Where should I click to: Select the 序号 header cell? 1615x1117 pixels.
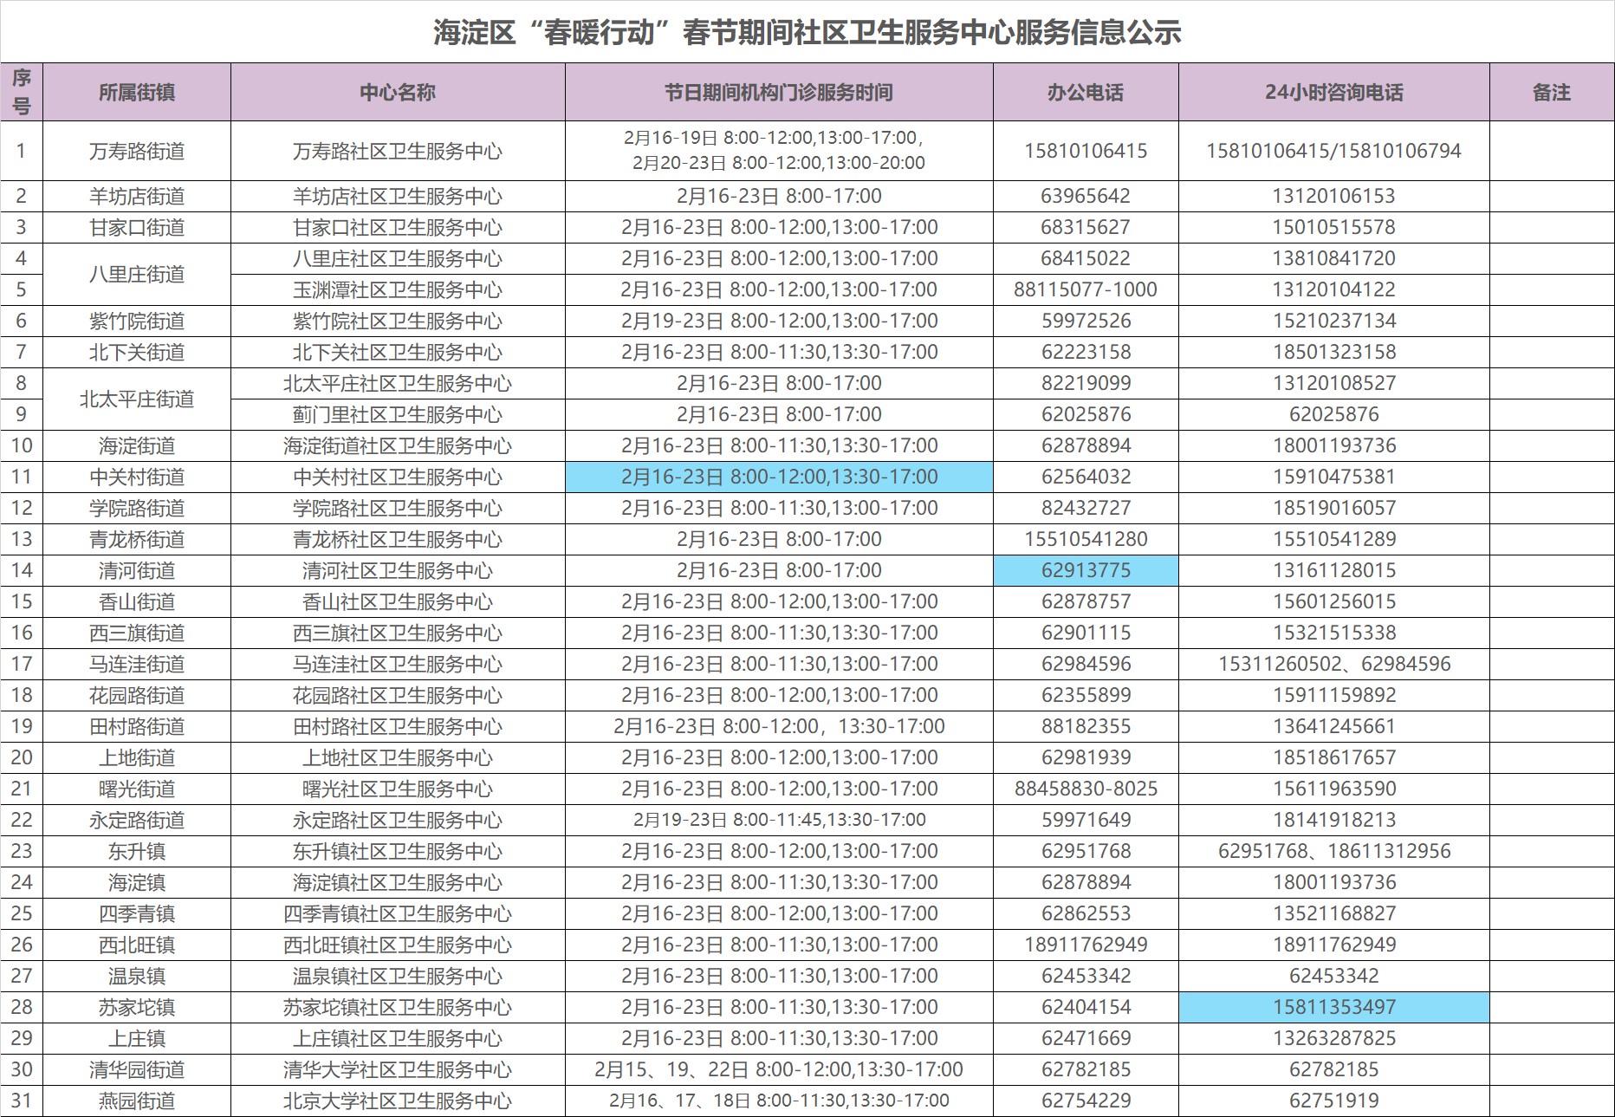coord(22,92)
